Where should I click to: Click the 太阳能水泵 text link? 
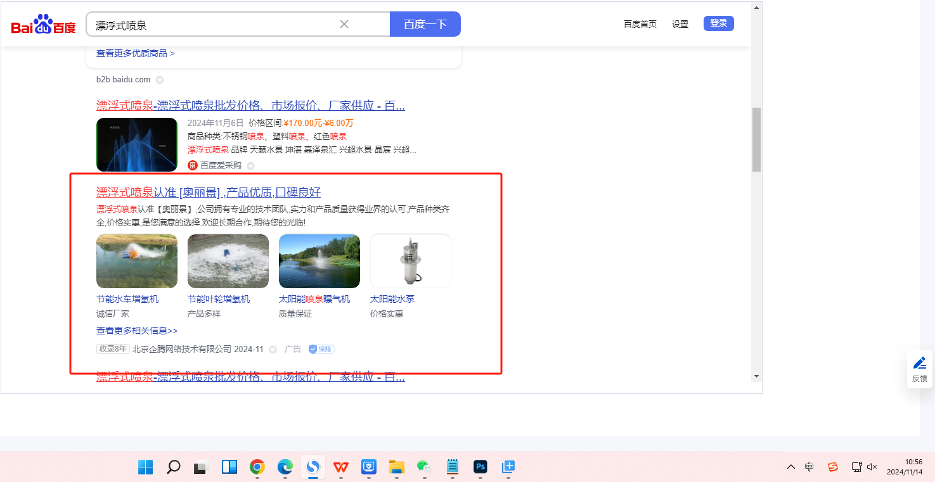(x=392, y=299)
